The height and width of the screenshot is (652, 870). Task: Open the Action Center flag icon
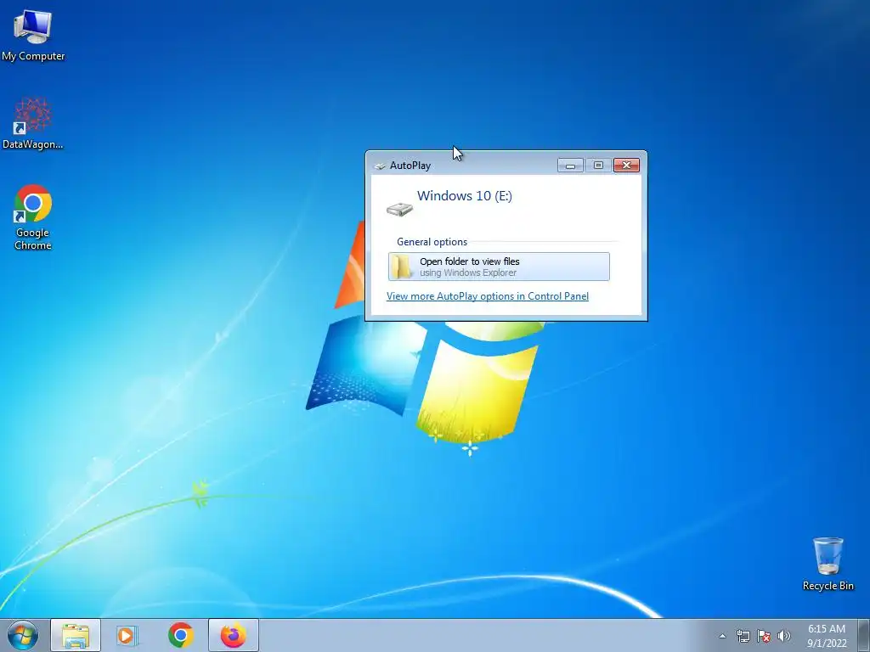pyautogui.click(x=764, y=636)
